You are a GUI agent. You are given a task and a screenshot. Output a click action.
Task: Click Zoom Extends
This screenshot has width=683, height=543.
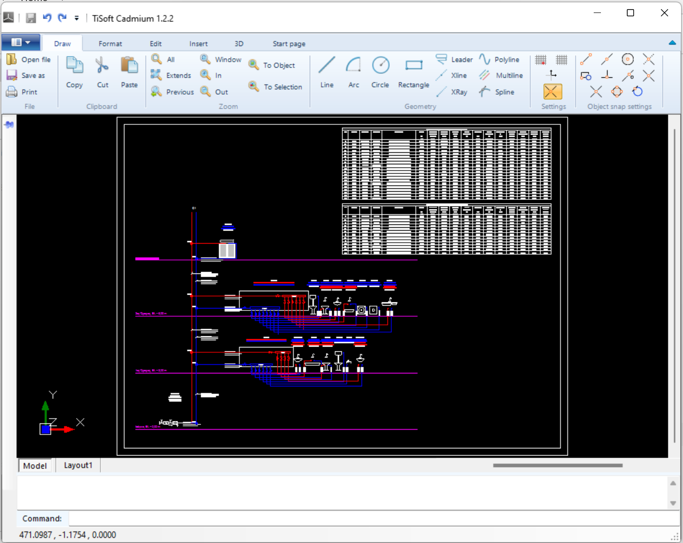[x=171, y=75]
